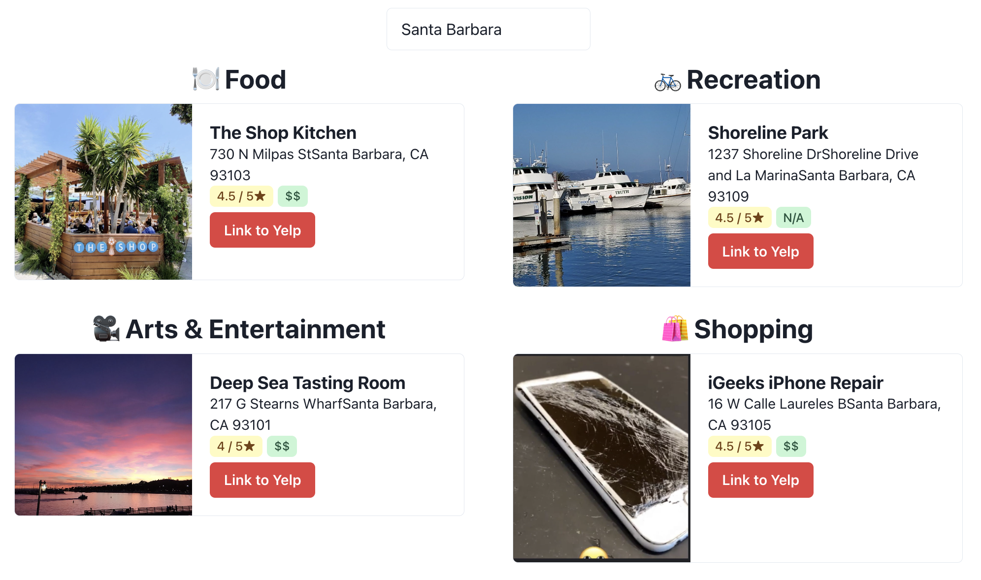Click the movie camera Arts icon
Screen dimensions: 981x580
106,329
